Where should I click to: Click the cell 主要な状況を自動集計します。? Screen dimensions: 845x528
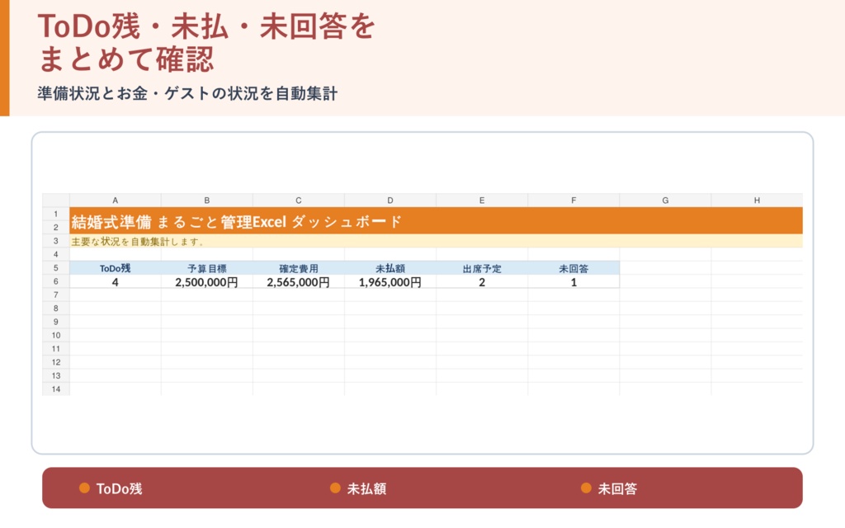tap(436, 241)
